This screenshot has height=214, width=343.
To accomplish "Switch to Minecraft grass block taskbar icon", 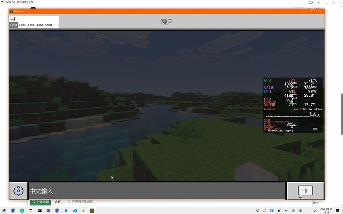I will (92, 211).
